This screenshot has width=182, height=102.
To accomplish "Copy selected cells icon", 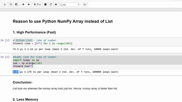I will coord(11,5).
